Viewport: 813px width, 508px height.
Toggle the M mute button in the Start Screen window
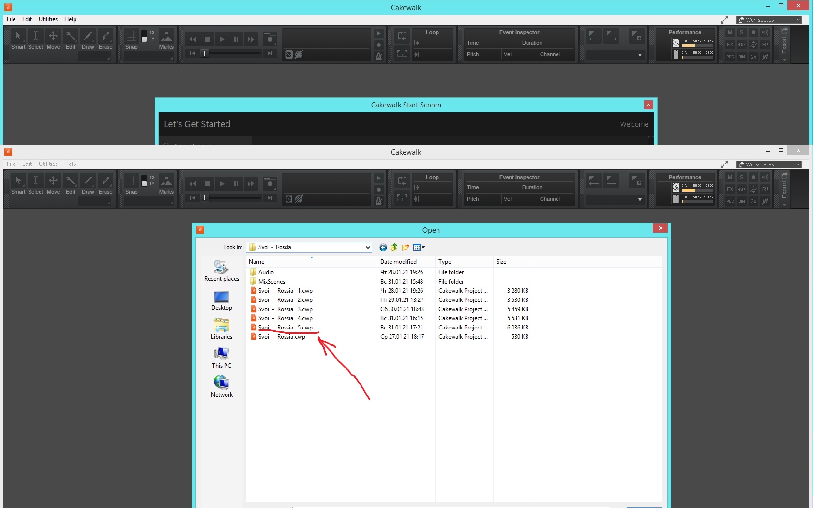tap(730, 32)
